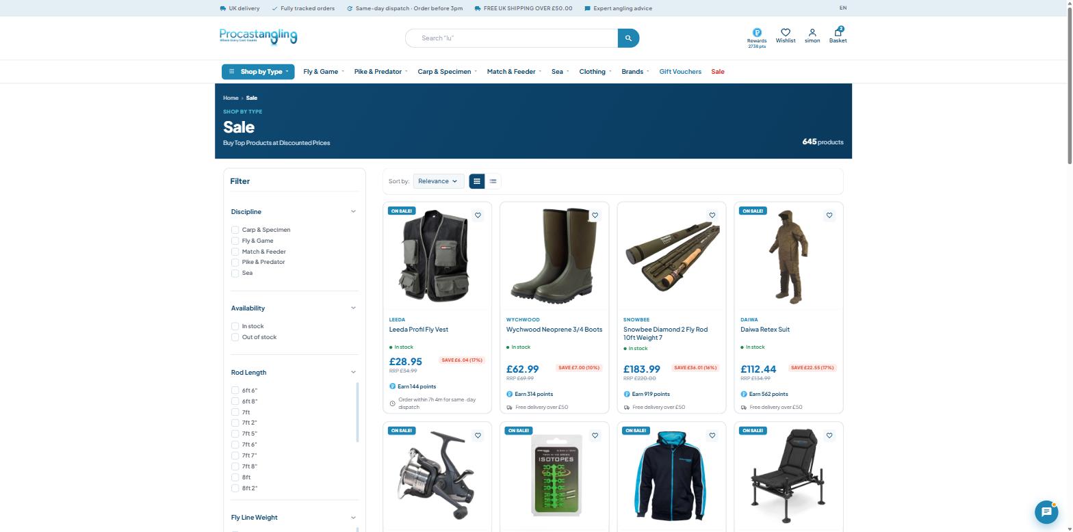Expand the Pike & Predator menu
This screenshot has width=1073, height=532.
(380, 72)
